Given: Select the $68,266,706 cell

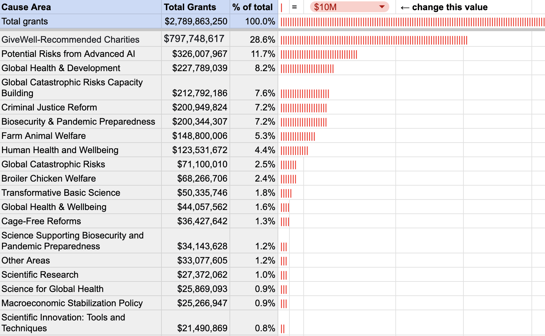Looking at the screenshot, I should click(x=196, y=178).
